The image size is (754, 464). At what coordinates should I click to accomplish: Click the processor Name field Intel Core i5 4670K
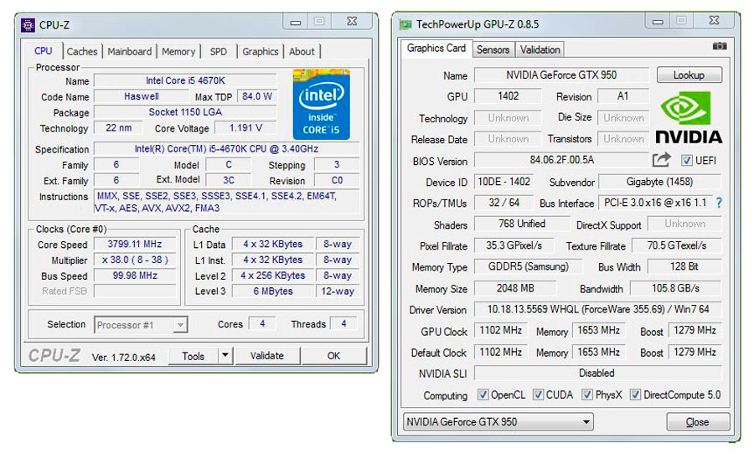(185, 80)
